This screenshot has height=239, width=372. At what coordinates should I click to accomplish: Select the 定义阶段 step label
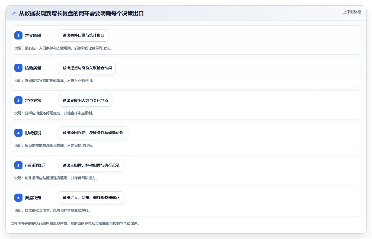pos(33,35)
